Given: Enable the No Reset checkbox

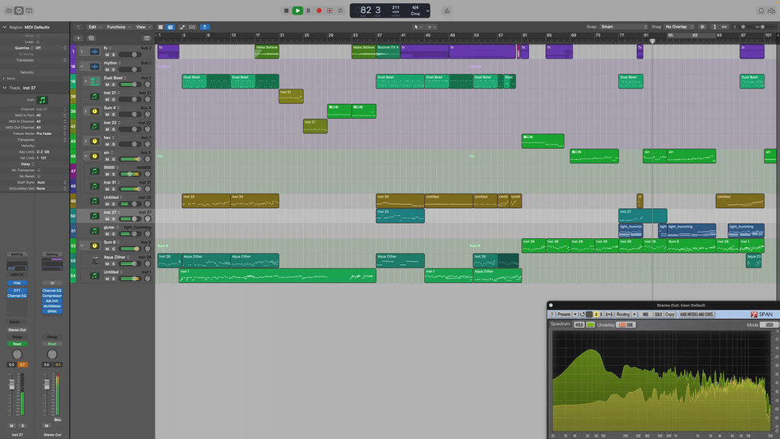Looking at the screenshot, I should coord(38,176).
